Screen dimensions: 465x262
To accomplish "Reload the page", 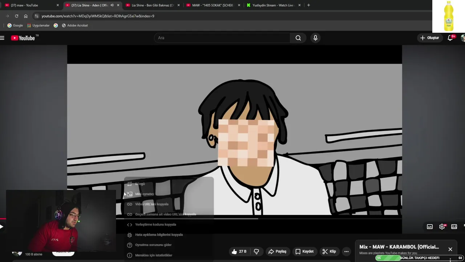I will [x=16, y=16].
